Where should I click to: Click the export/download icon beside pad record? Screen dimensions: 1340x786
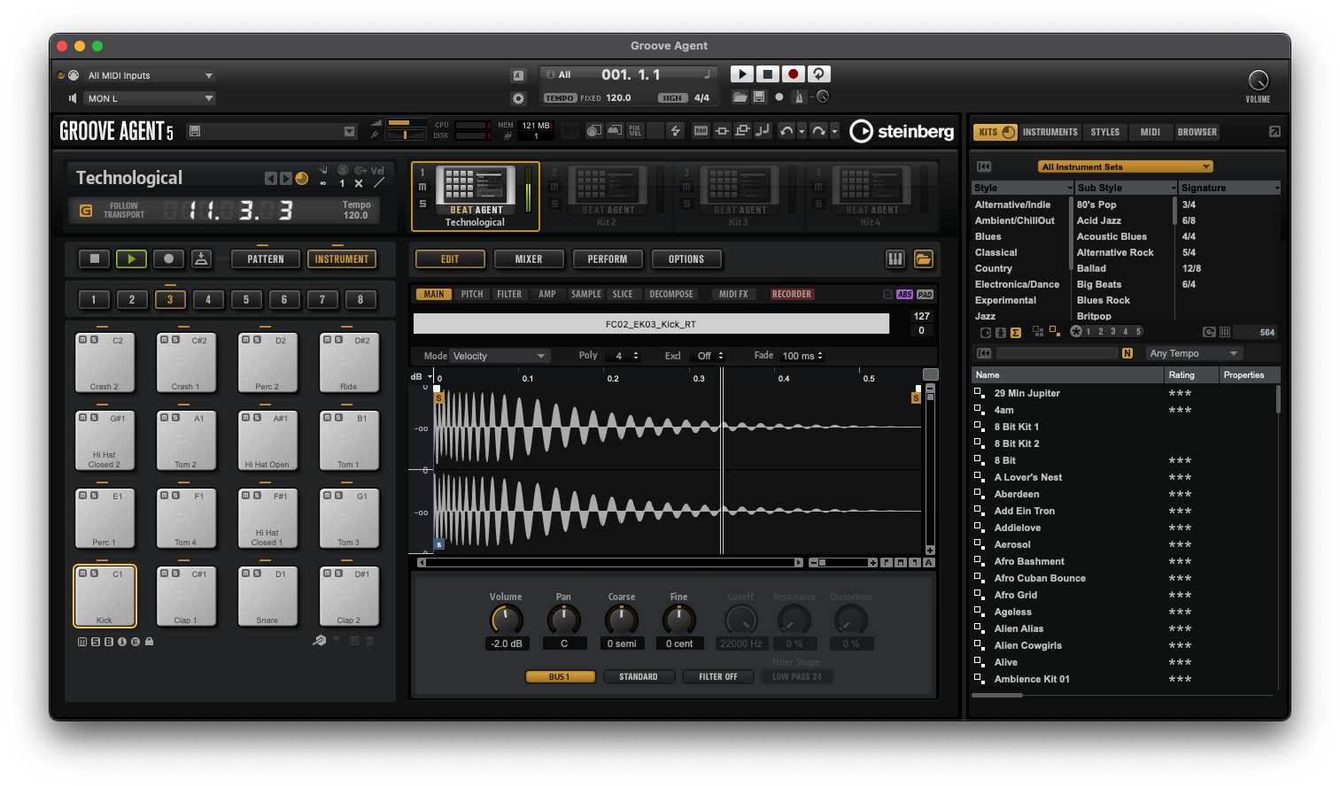pyautogui.click(x=202, y=258)
